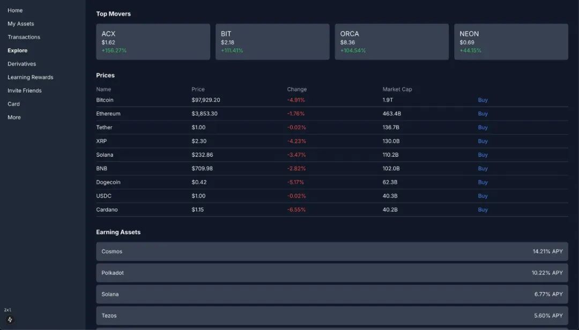This screenshot has height=330, width=579.
Task: Click the Buy link for Bitcoin
Action: pyautogui.click(x=482, y=100)
